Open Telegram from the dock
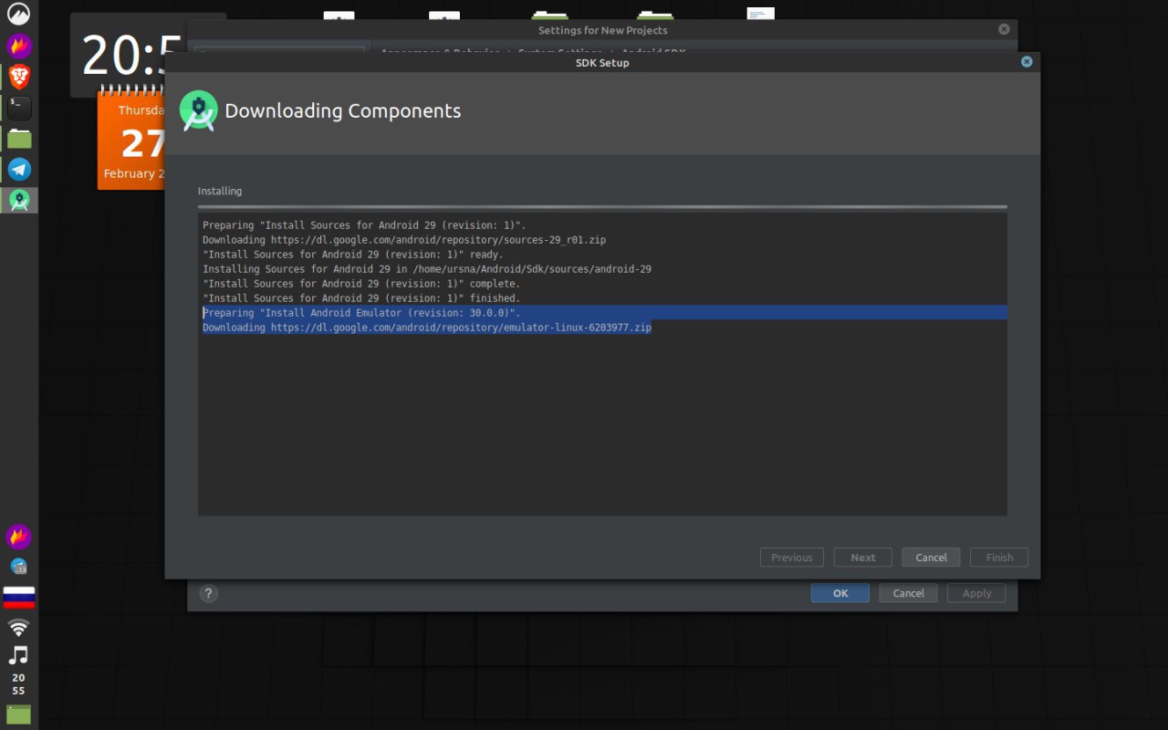1168x730 pixels. click(18, 169)
